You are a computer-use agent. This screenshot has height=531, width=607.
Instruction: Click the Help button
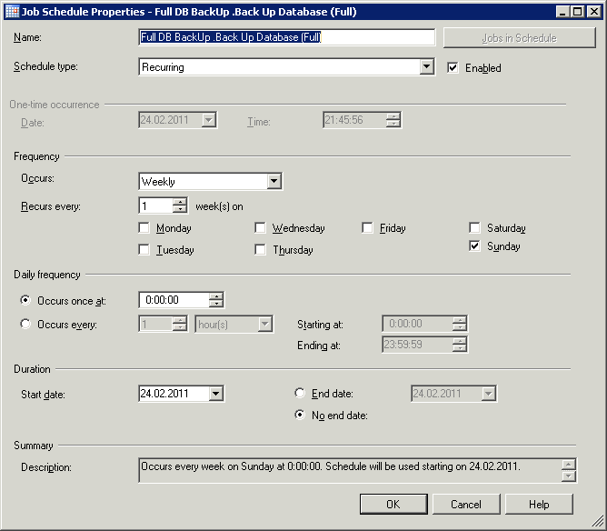tap(539, 504)
